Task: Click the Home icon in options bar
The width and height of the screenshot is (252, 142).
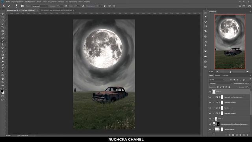Action: tap(4, 6)
